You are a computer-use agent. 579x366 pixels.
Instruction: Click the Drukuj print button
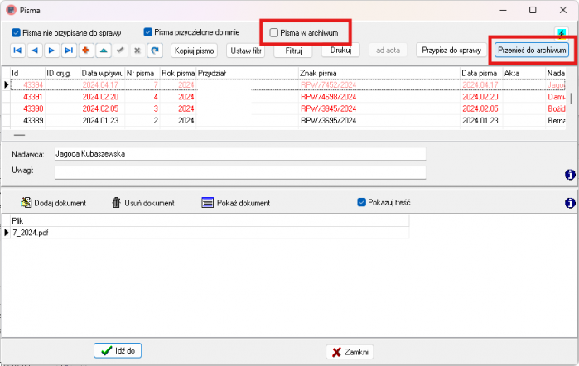[340, 50]
